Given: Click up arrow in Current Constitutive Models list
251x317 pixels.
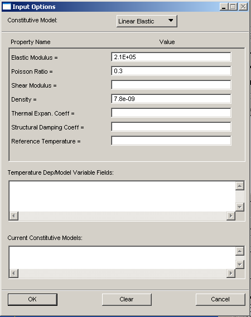Looking at the screenshot, I should [240, 251].
